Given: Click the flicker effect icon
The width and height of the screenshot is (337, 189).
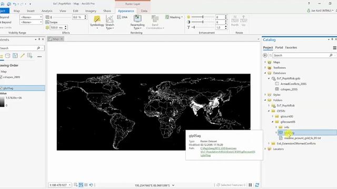Looking at the screenshot, I should [47, 27].
